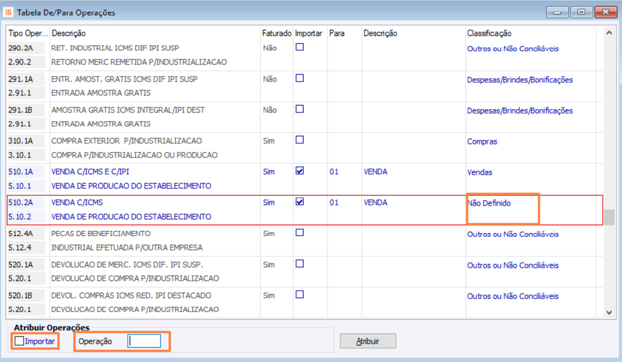Select Compras classification of 310.1A
The height and width of the screenshot is (362, 622).
[482, 142]
